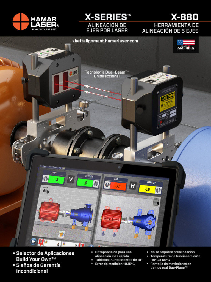Screen dimensions: 211x282
Task: Open the Tools menu on tablet
Action: click(x=45, y=166)
